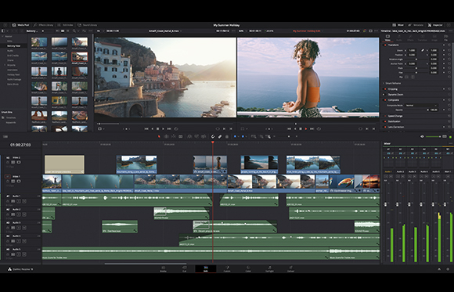Screen dimensions: 454x292
Task: Open the Edit Index panel
Action: (66, 25)
